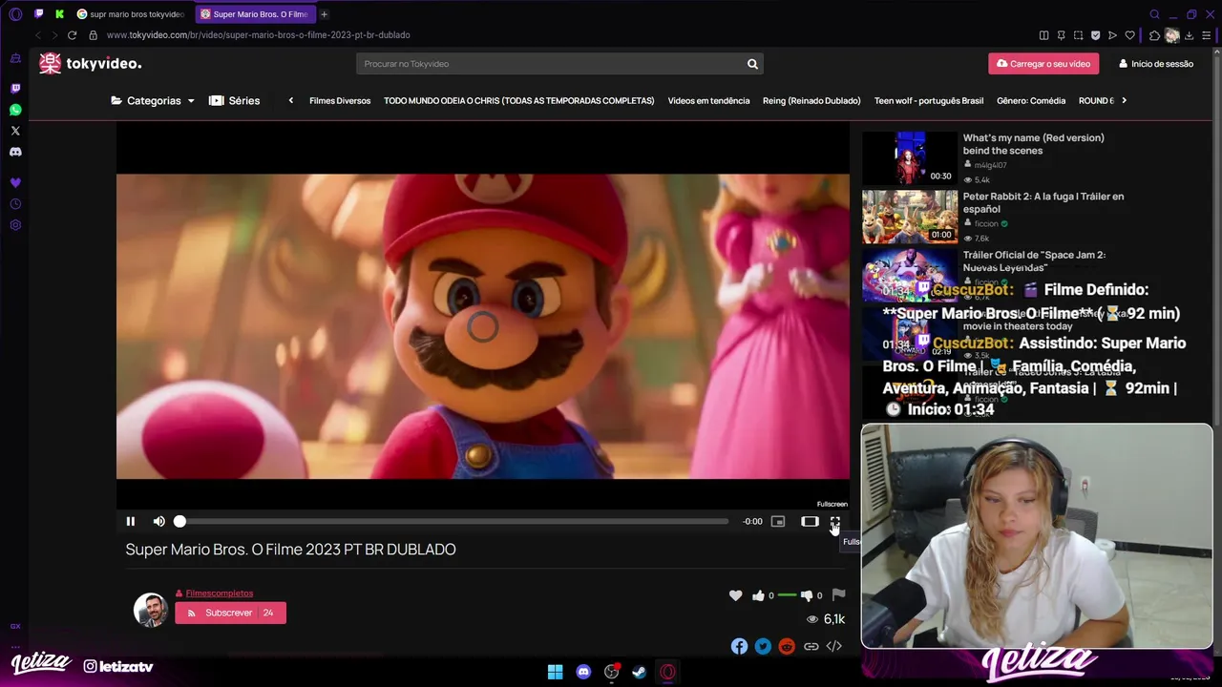Open Filmes Diversos category

(x=340, y=100)
